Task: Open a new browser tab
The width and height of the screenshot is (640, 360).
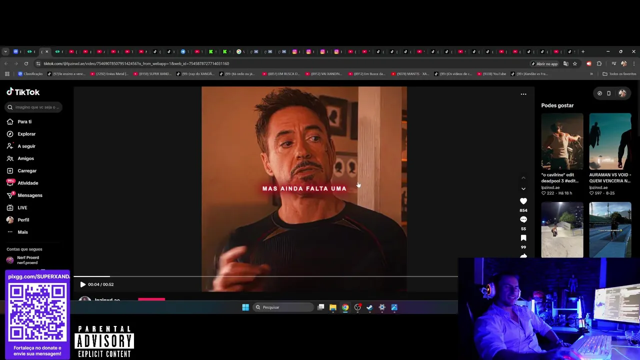Action: coord(582,51)
